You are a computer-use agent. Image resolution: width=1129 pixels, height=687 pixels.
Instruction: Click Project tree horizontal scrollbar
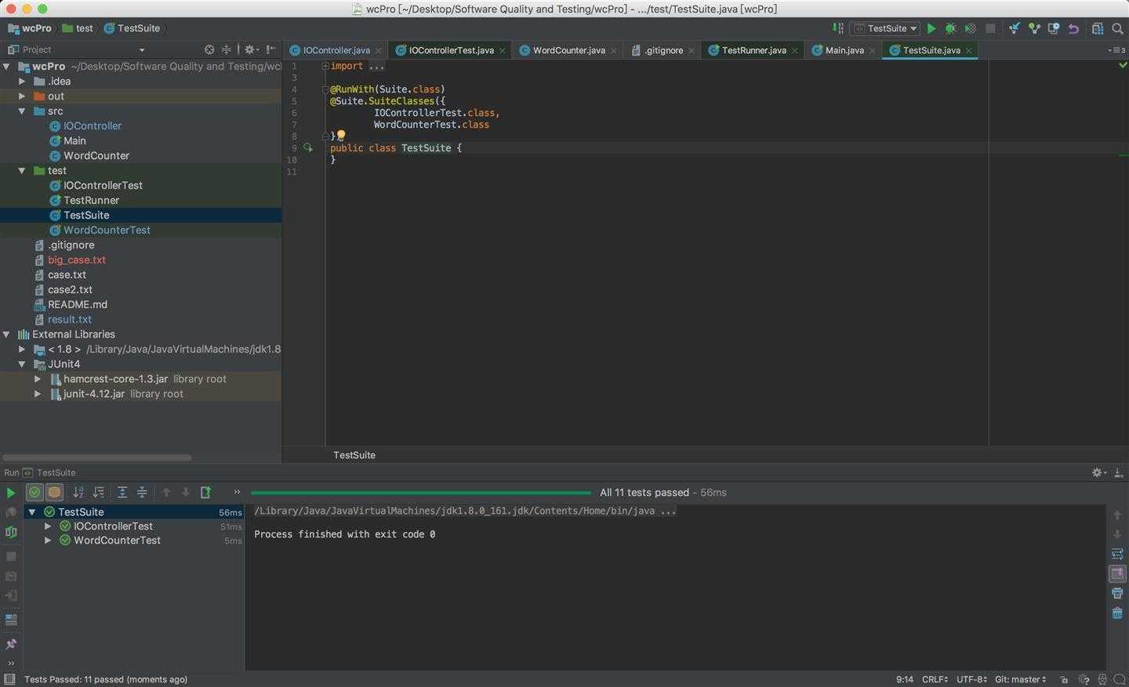[x=97, y=457]
